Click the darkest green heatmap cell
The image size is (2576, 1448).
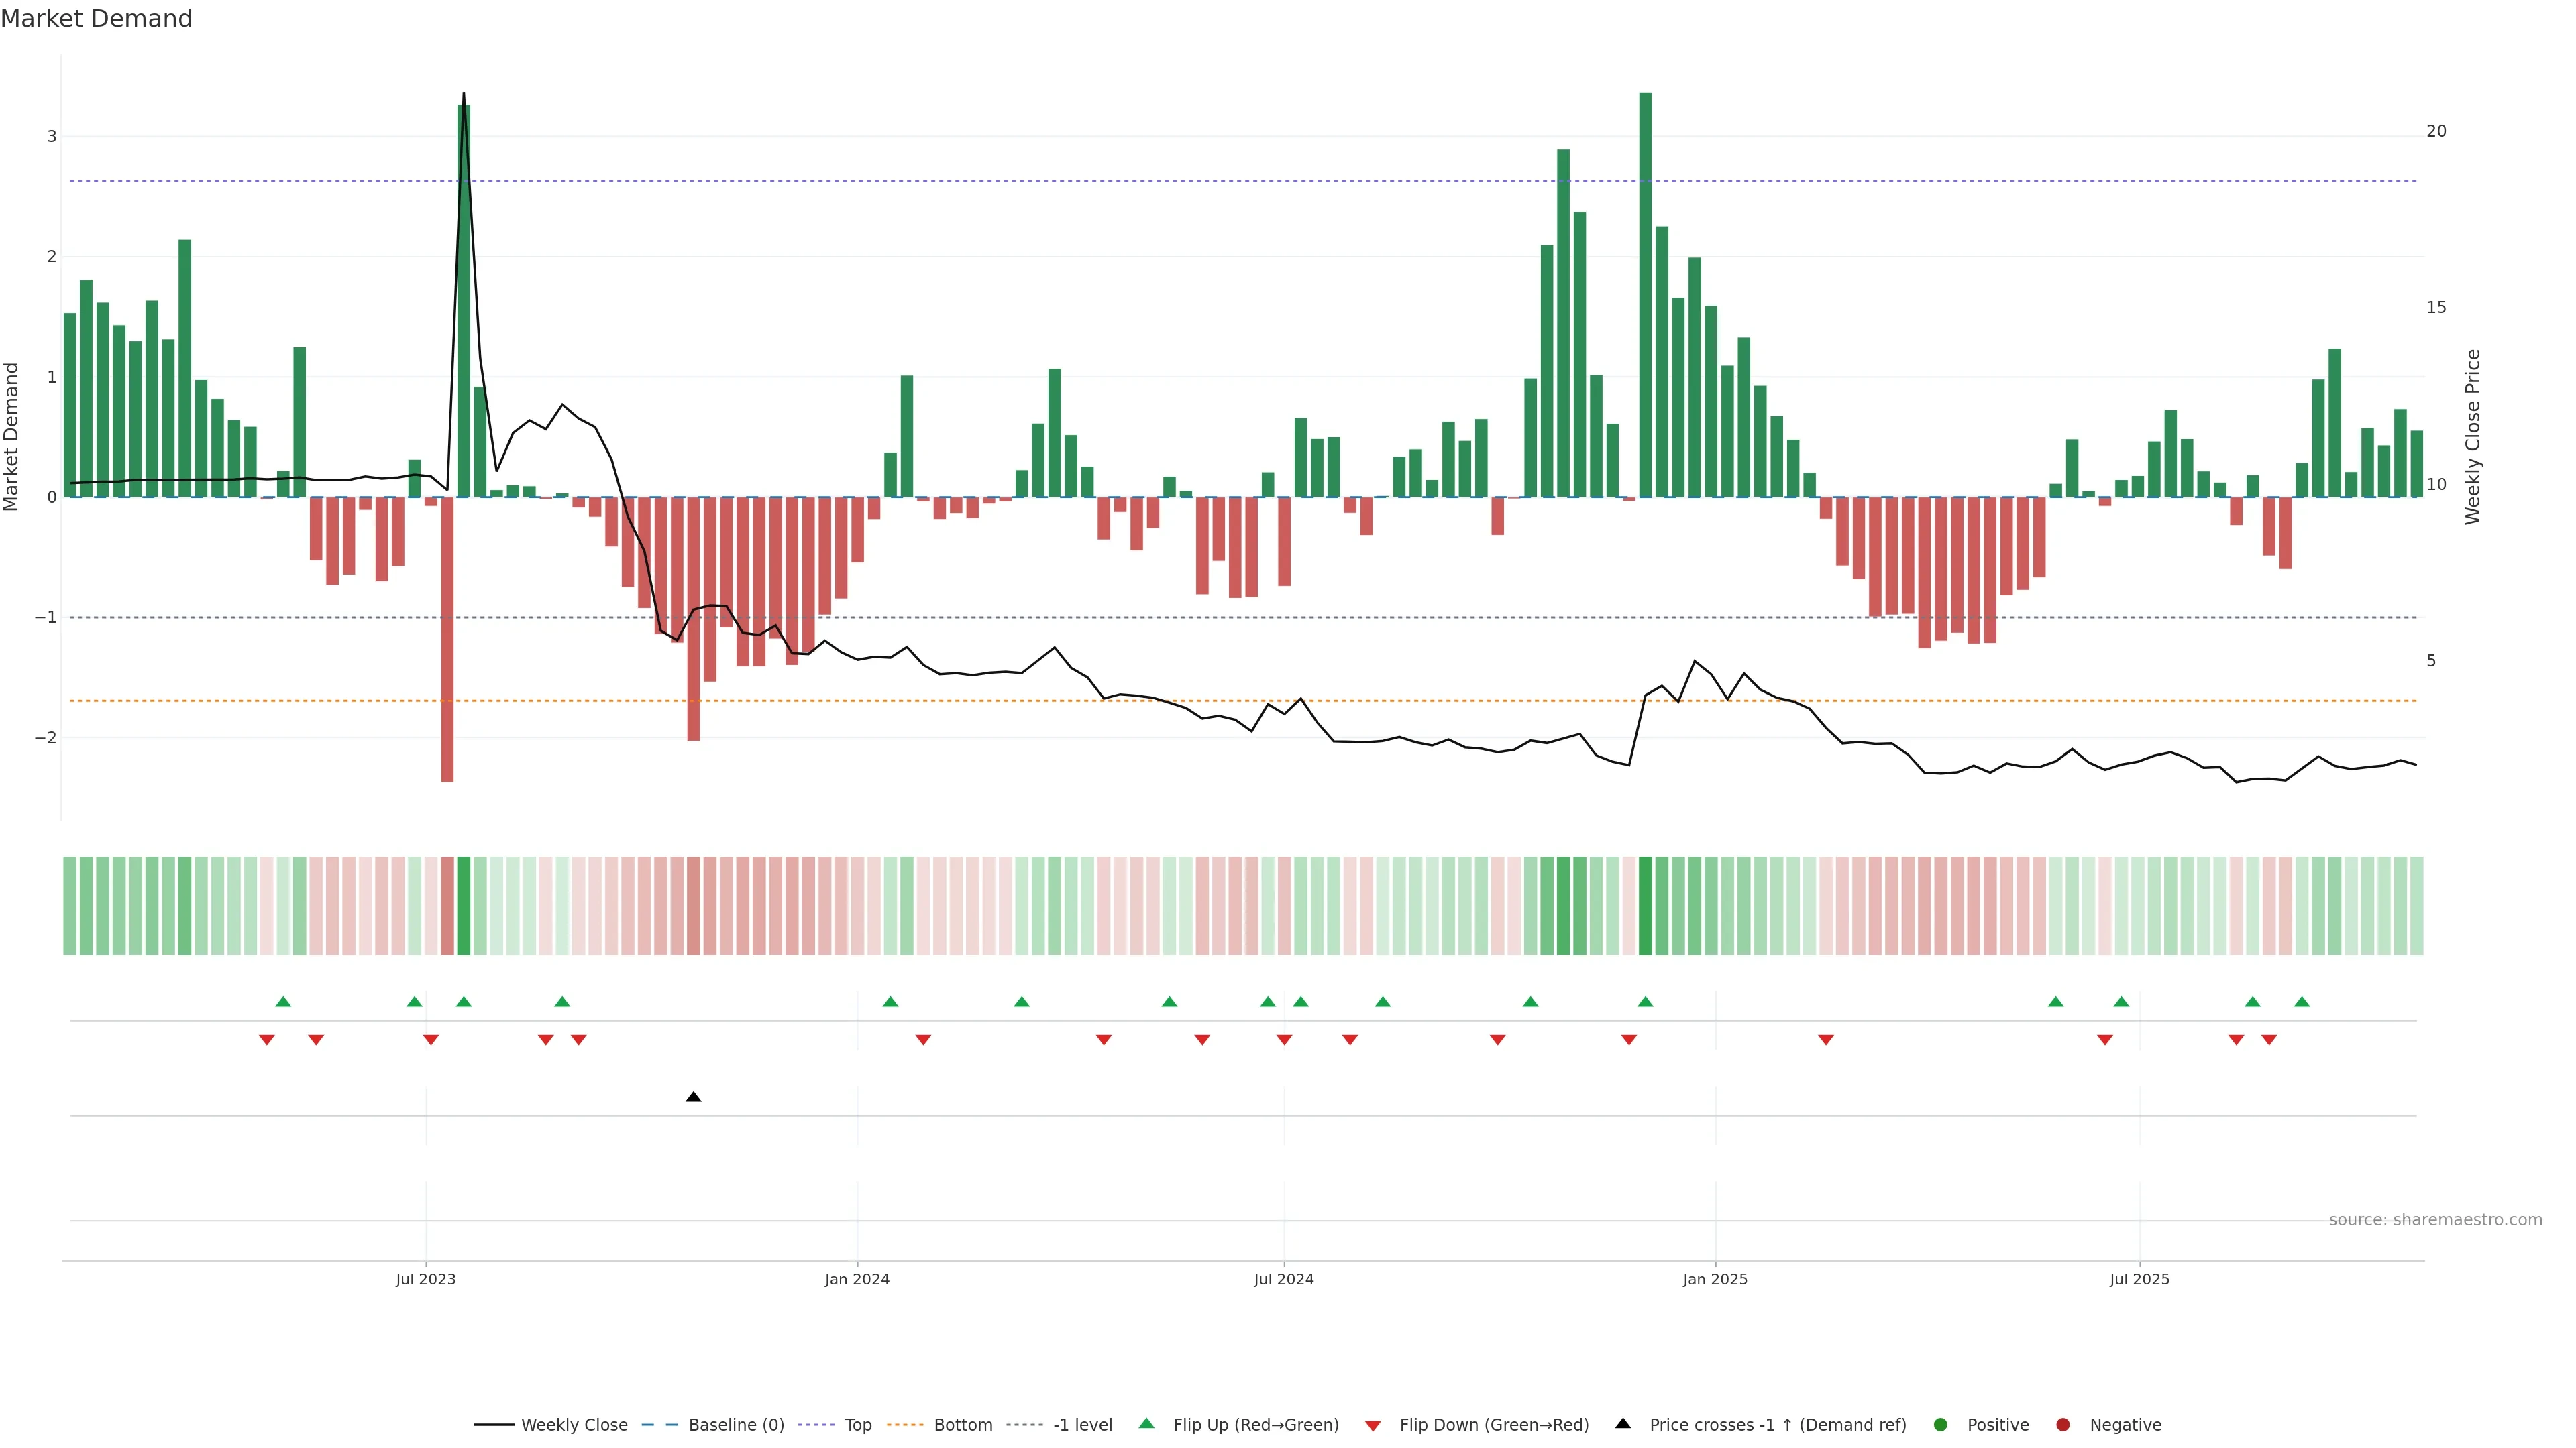tap(1645, 906)
